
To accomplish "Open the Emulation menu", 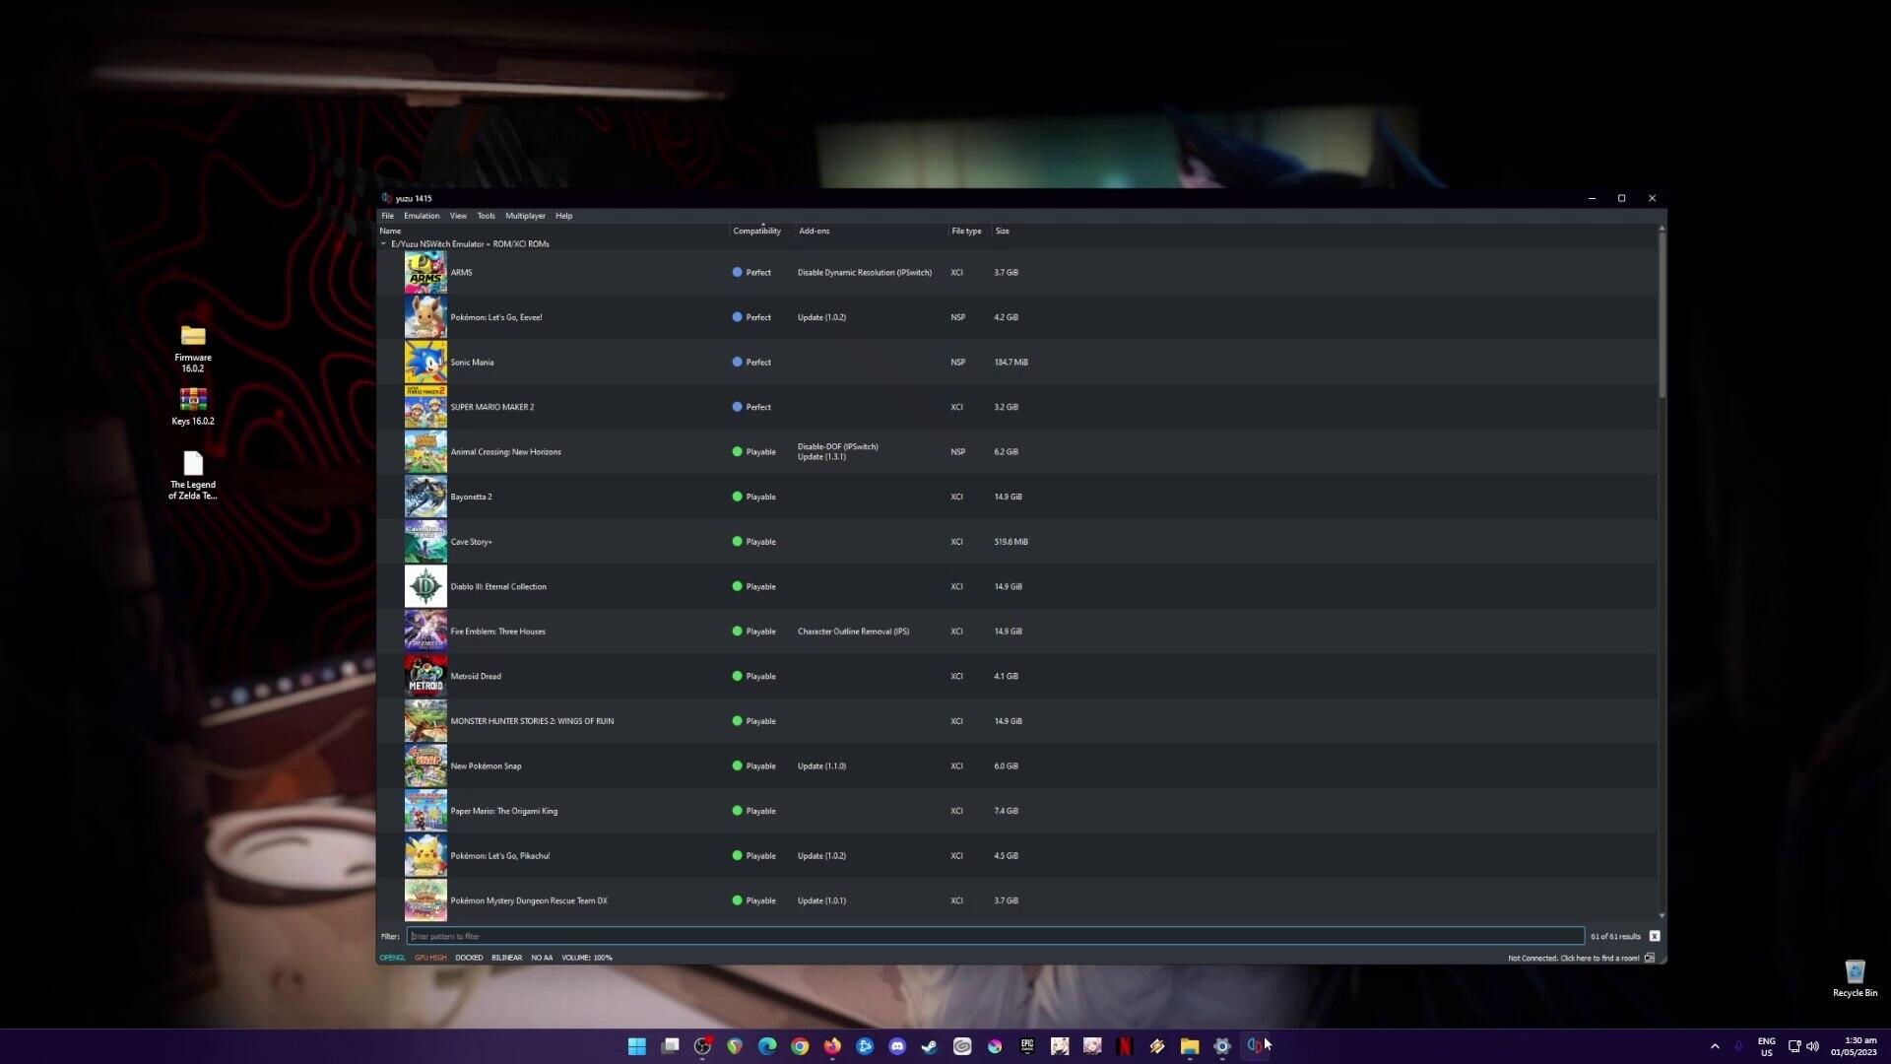I will pos(422,216).
